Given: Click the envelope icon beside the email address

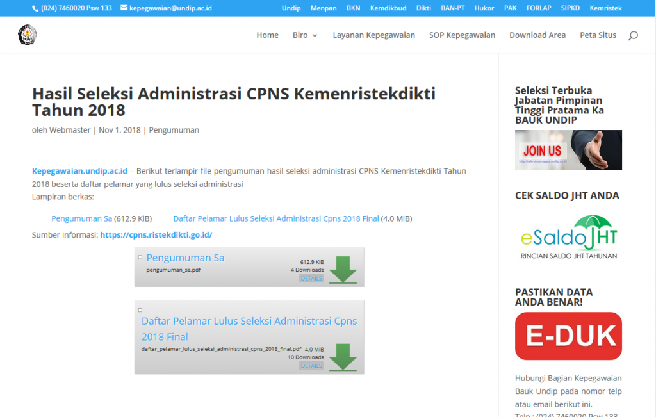Looking at the screenshot, I should click(x=124, y=8).
